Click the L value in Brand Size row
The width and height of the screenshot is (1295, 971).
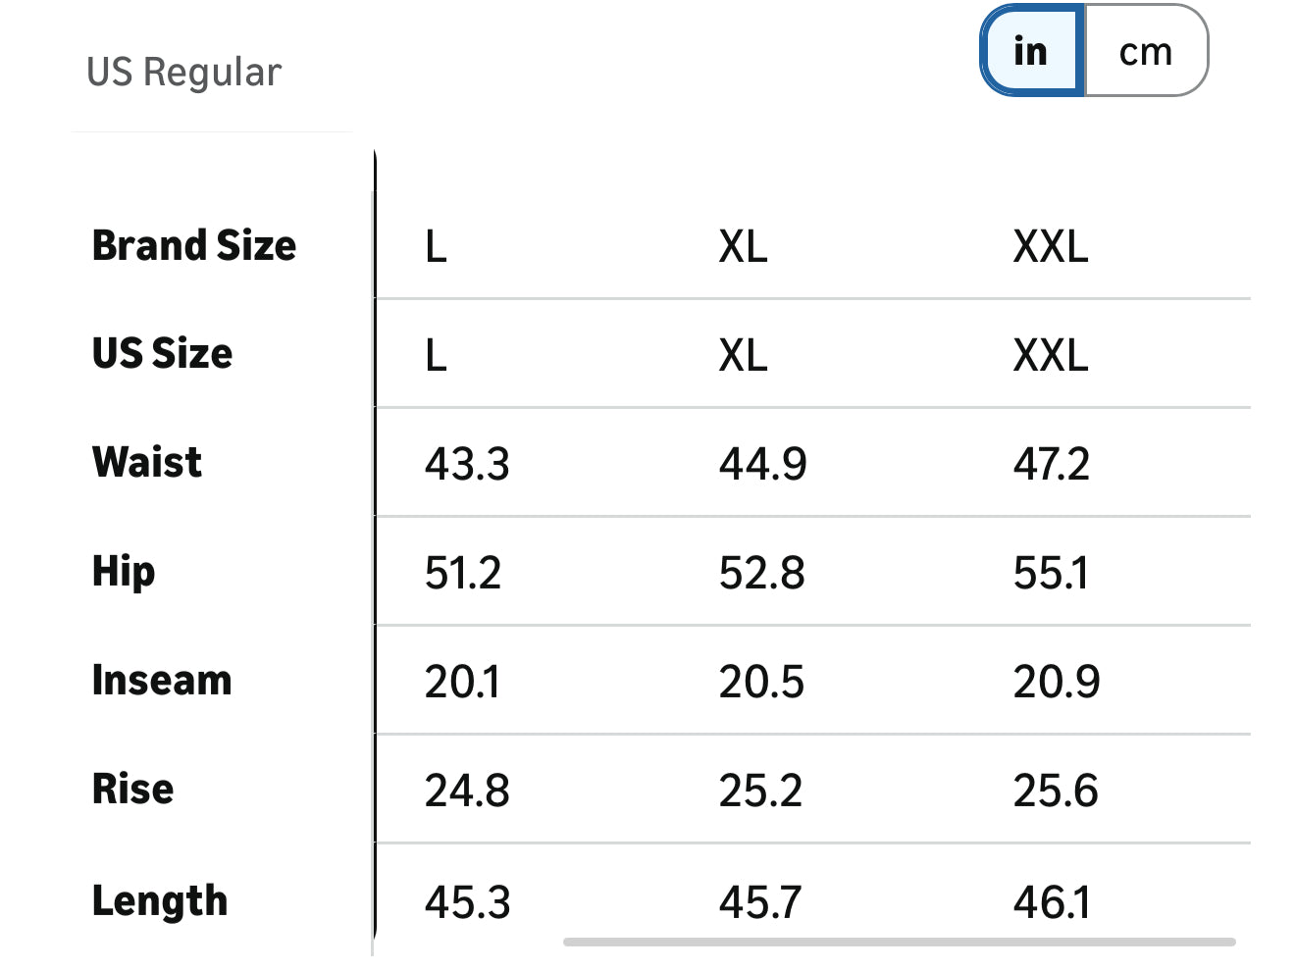(437, 246)
